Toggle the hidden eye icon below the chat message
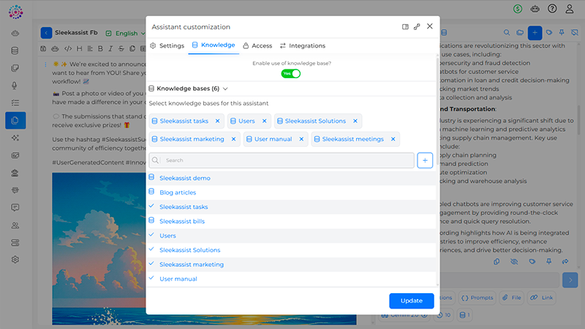 click(x=514, y=262)
